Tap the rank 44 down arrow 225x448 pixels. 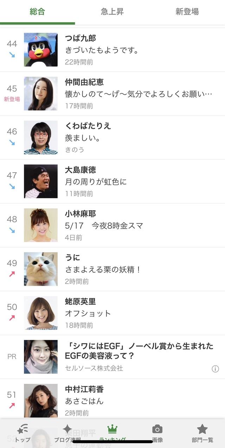12,55
